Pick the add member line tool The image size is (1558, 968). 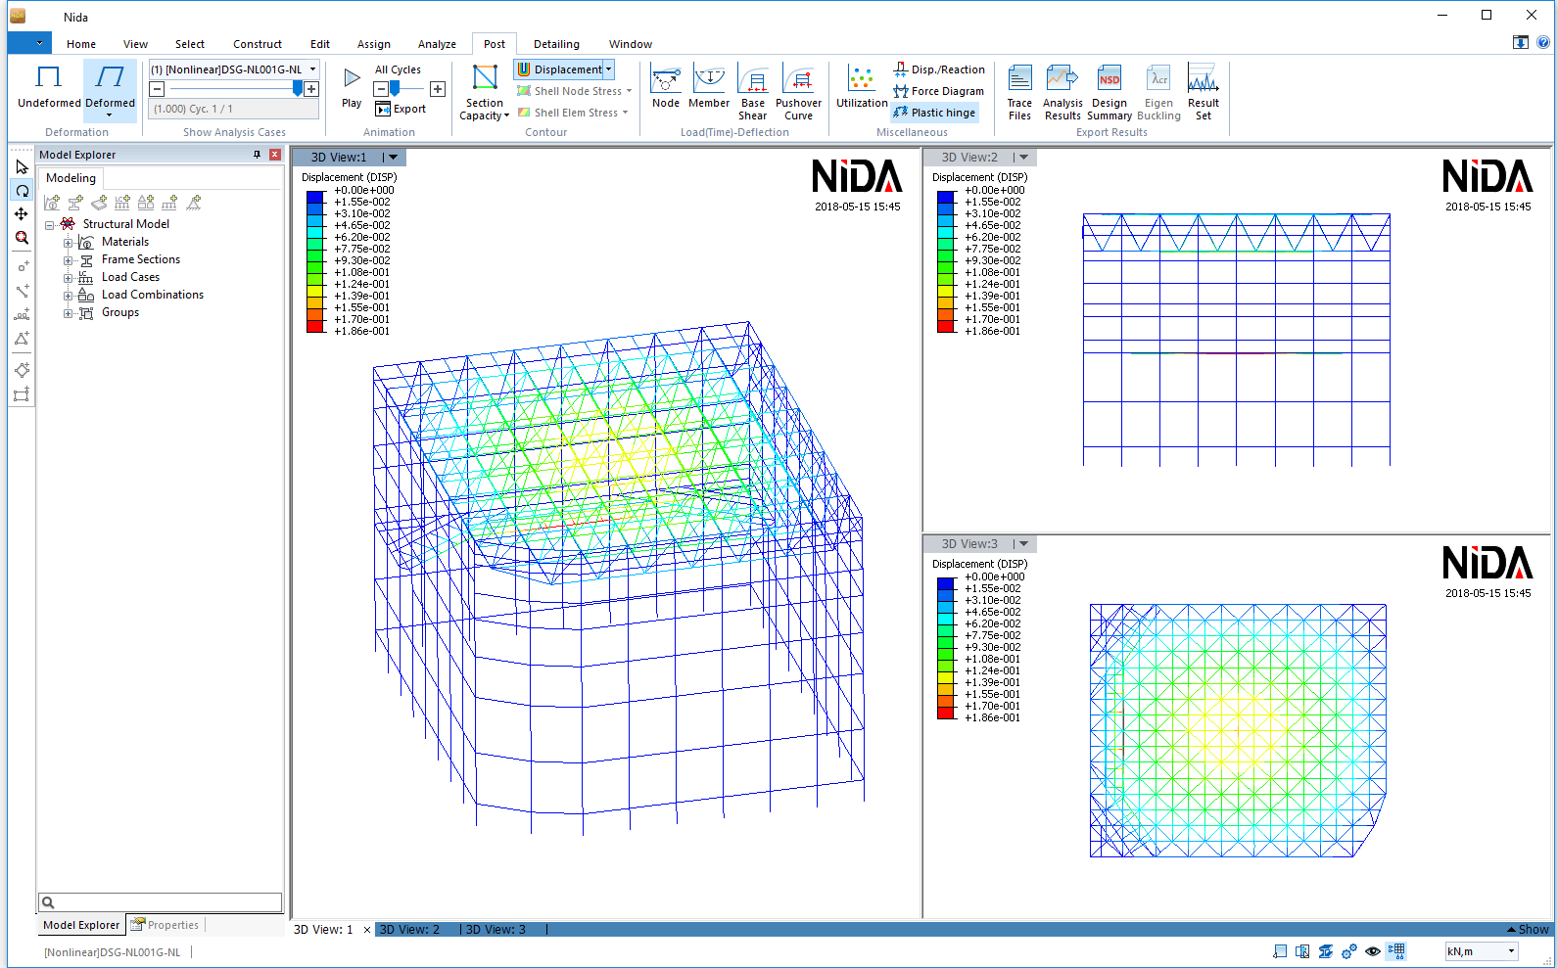[x=22, y=291]
